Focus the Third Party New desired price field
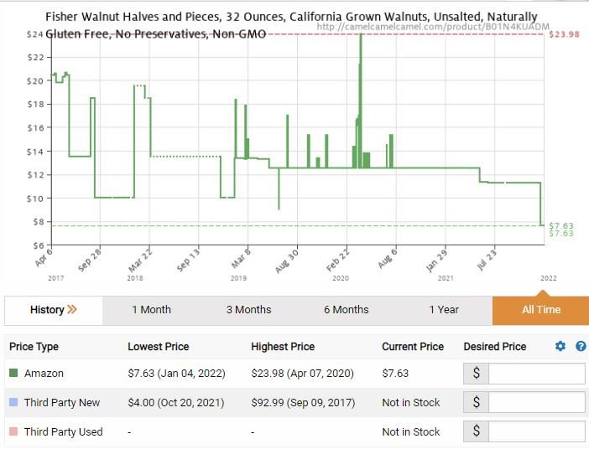 click(536, 402)
